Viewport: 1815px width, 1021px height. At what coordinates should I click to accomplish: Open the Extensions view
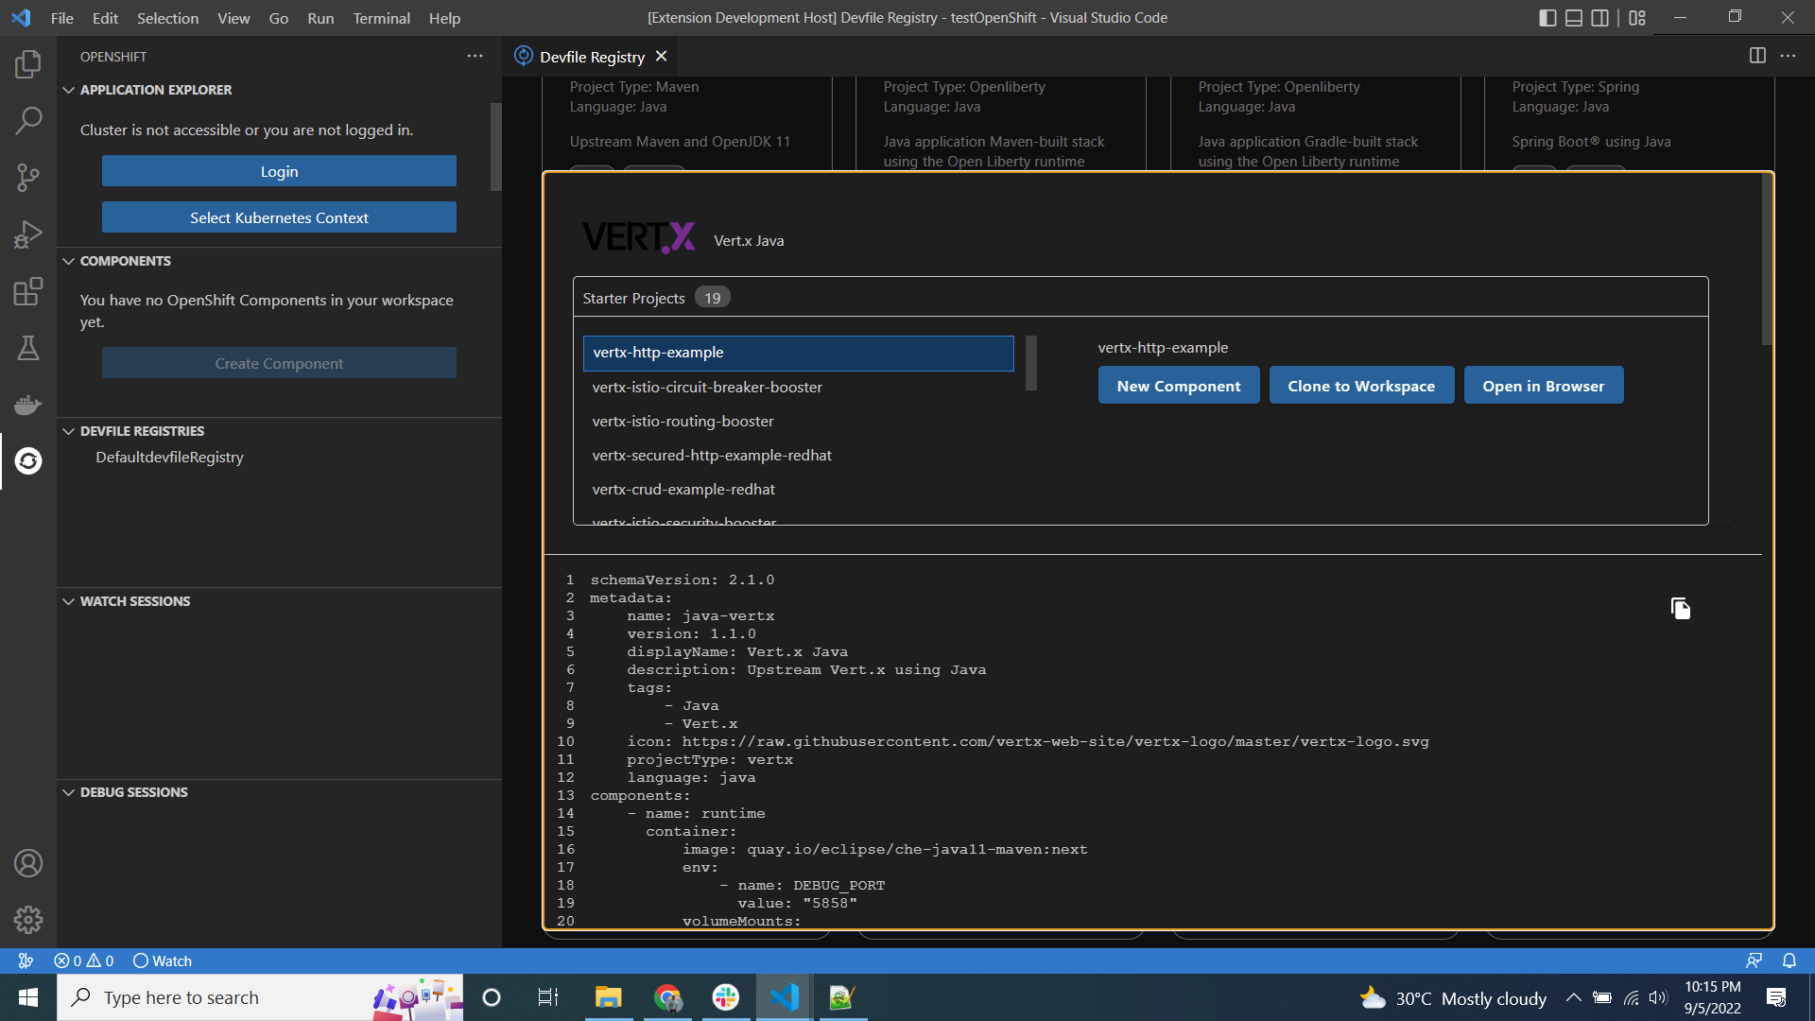tap(28, 291)
